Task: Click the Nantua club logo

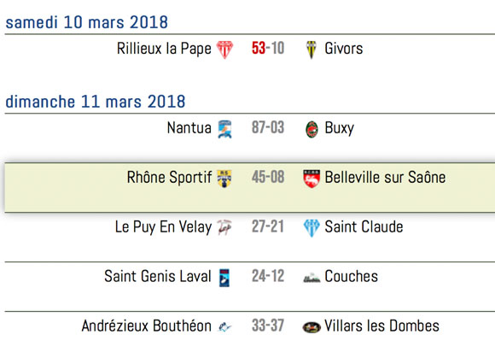Action: 224,129
